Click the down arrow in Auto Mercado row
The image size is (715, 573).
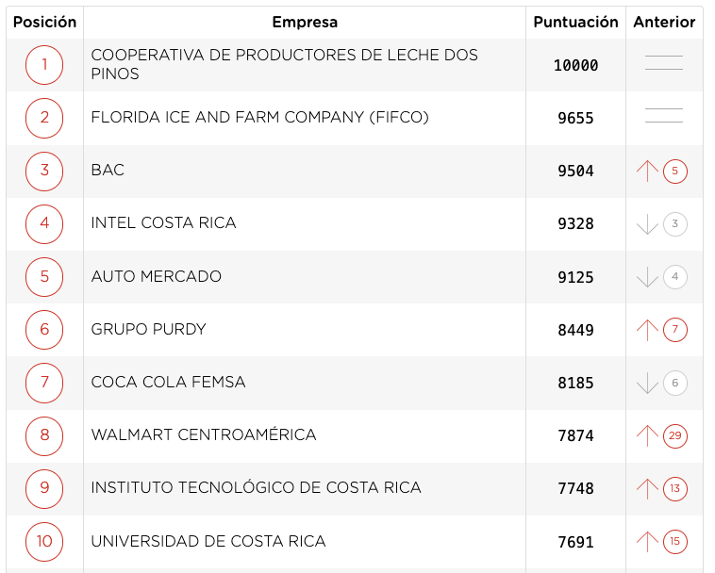[x=647, y=277]
